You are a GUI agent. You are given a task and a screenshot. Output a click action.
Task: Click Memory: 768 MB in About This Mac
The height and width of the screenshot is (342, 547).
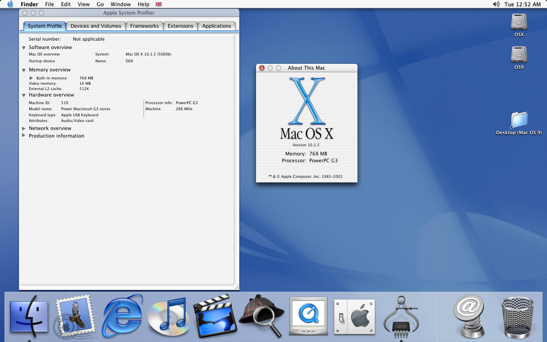tap(306, 154)
